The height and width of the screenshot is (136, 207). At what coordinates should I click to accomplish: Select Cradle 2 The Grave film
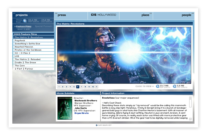pos(34,62)
